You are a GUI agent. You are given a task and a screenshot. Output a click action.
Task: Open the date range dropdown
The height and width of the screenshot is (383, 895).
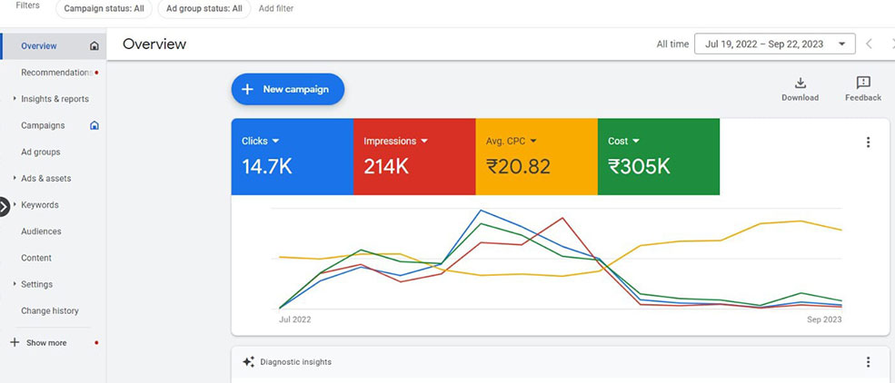tap(774, 44)
